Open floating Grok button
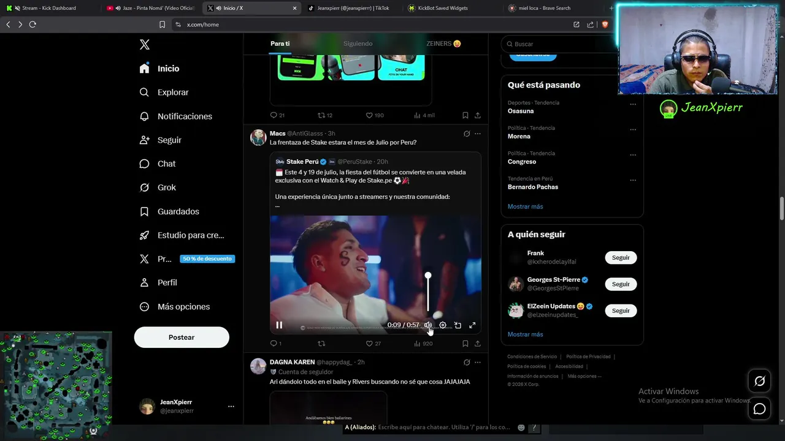The image size is (785, 441). (x=759, y=382)
